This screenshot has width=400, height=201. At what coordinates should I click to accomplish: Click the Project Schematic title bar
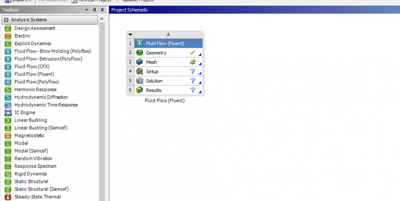(255, 10)
